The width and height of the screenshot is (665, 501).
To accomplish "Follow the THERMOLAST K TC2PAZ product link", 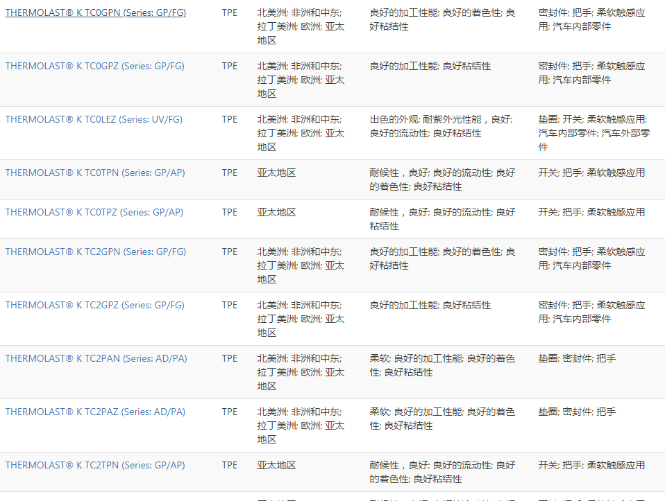I will pos(95,412).
